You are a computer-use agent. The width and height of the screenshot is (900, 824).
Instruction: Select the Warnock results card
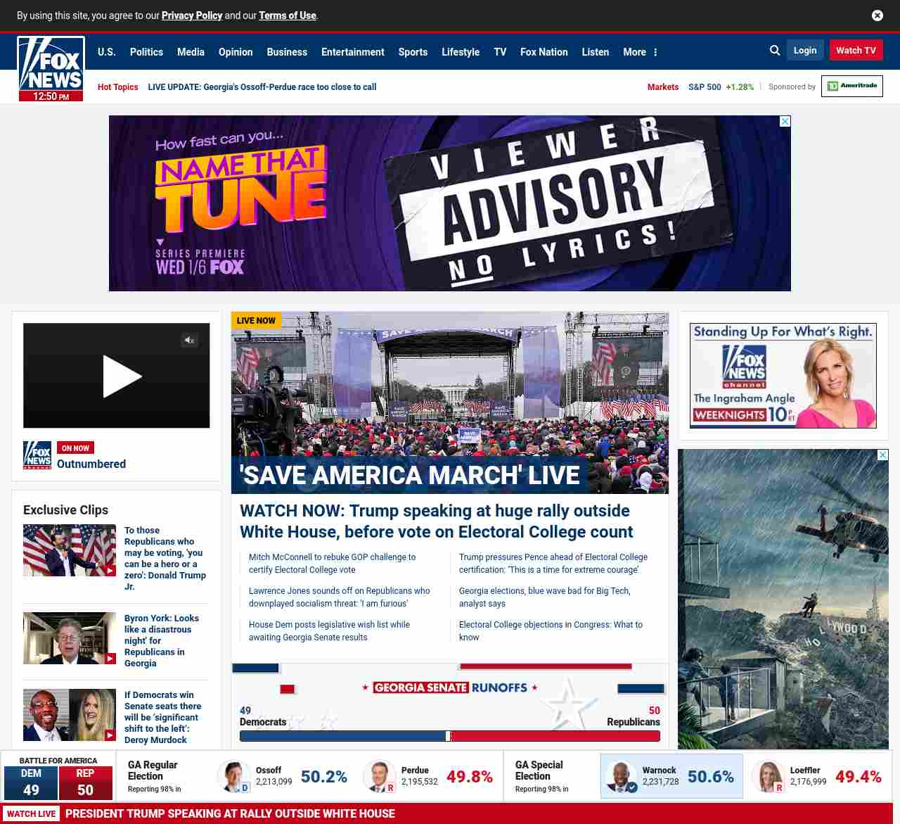[671, 776]
